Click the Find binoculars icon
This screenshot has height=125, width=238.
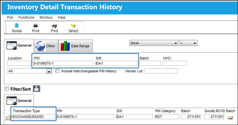tap(54, 26)
